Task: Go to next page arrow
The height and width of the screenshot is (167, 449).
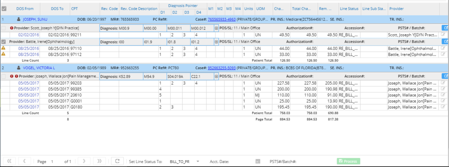Action: coord(84,161)
